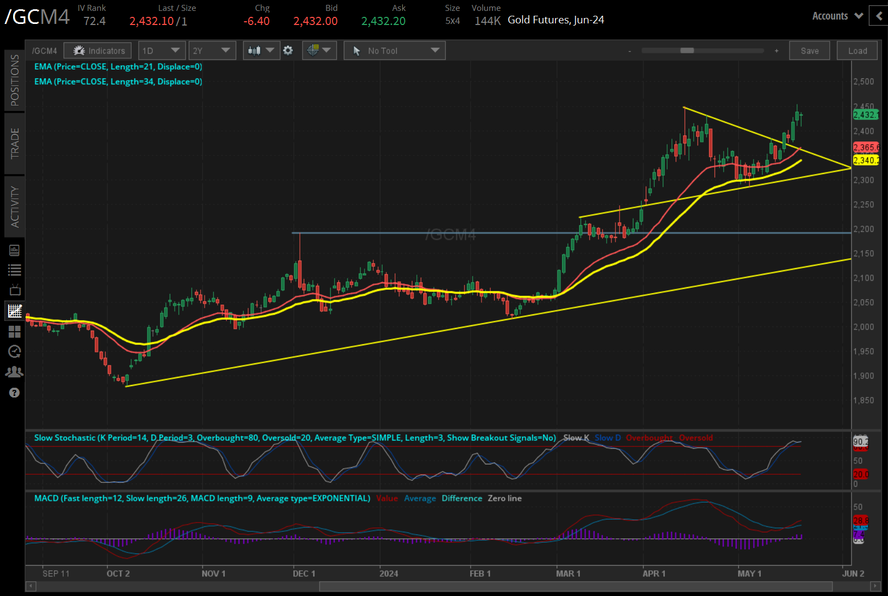Open the help question mark icon
888x596 pixels.
coord(15,392)
